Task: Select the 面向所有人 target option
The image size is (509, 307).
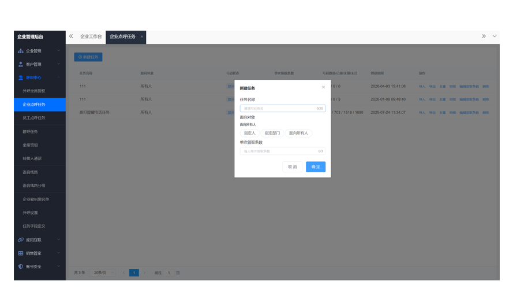Action: pos(298,133)
